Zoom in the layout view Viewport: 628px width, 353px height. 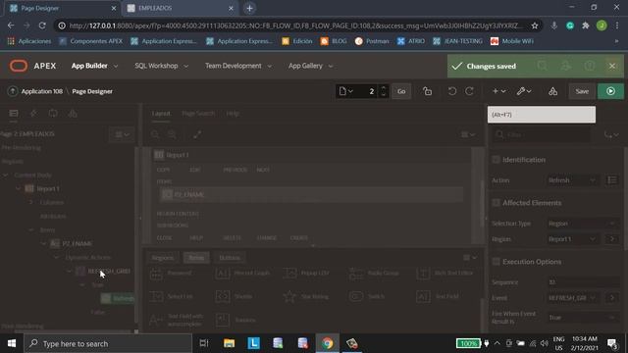(173, 134)
